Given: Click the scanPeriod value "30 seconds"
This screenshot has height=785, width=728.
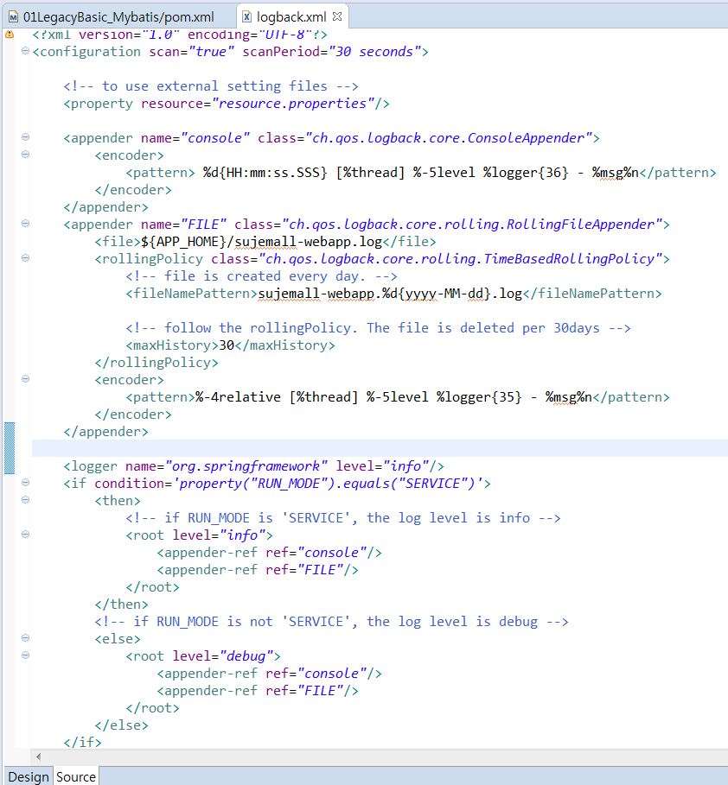Looking at the screenshot, I should coord(374,52).
